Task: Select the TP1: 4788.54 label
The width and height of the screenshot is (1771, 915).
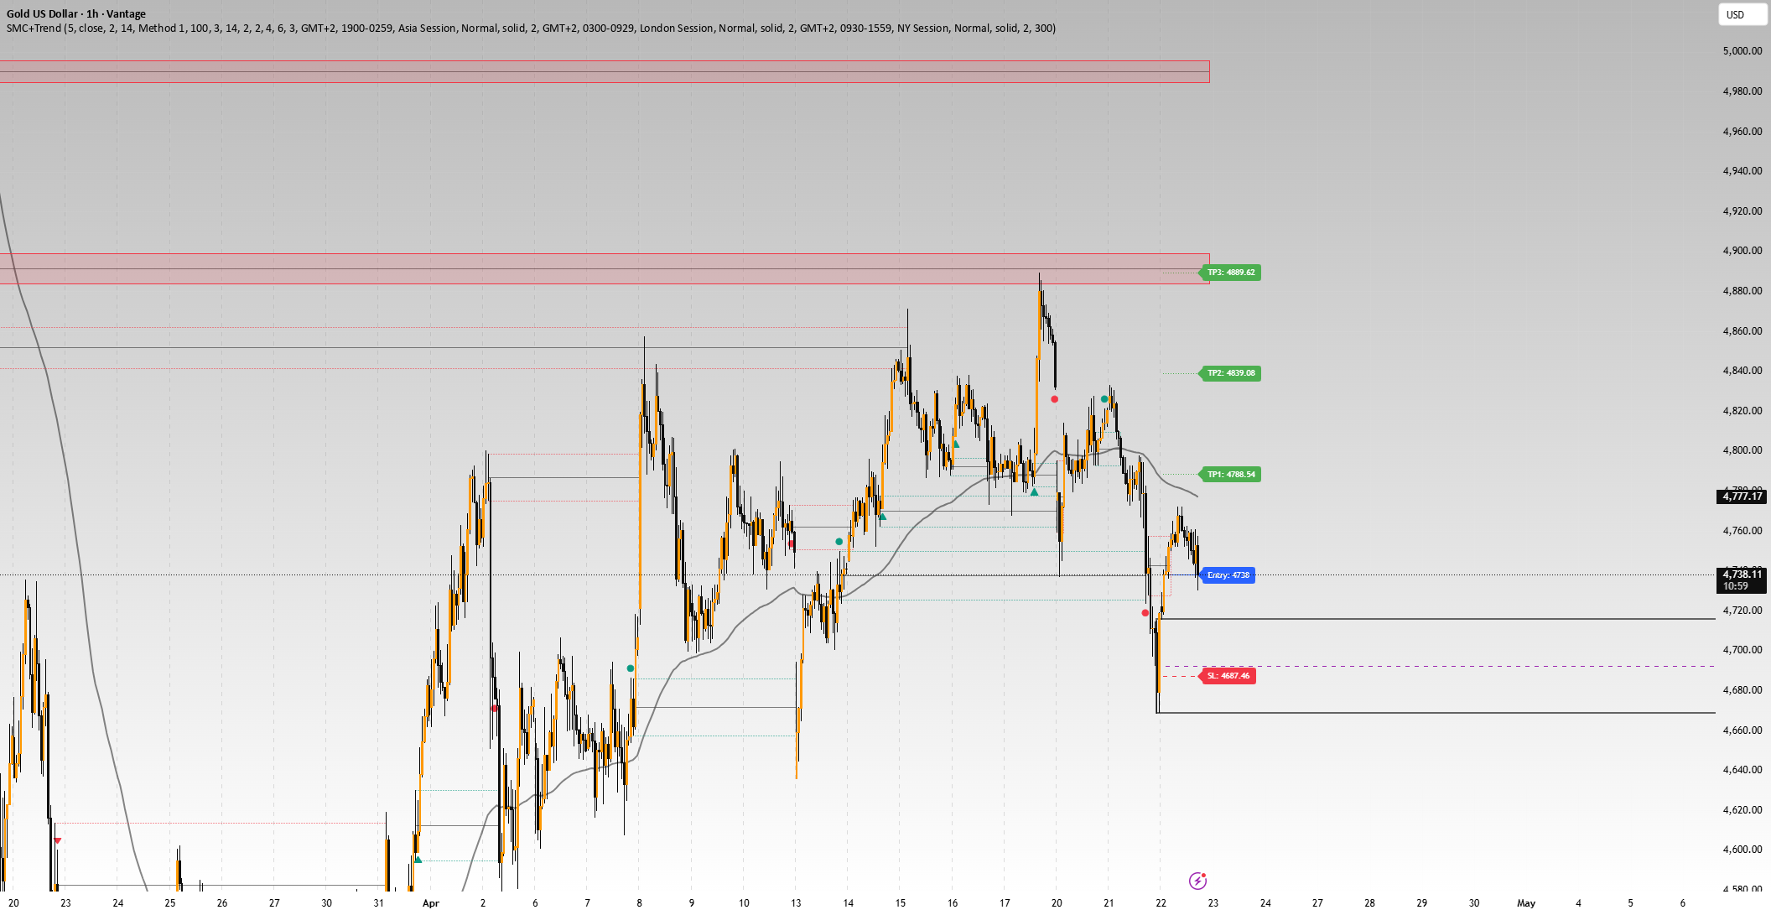Action: pyautogui.click(x=1230, y=475)
